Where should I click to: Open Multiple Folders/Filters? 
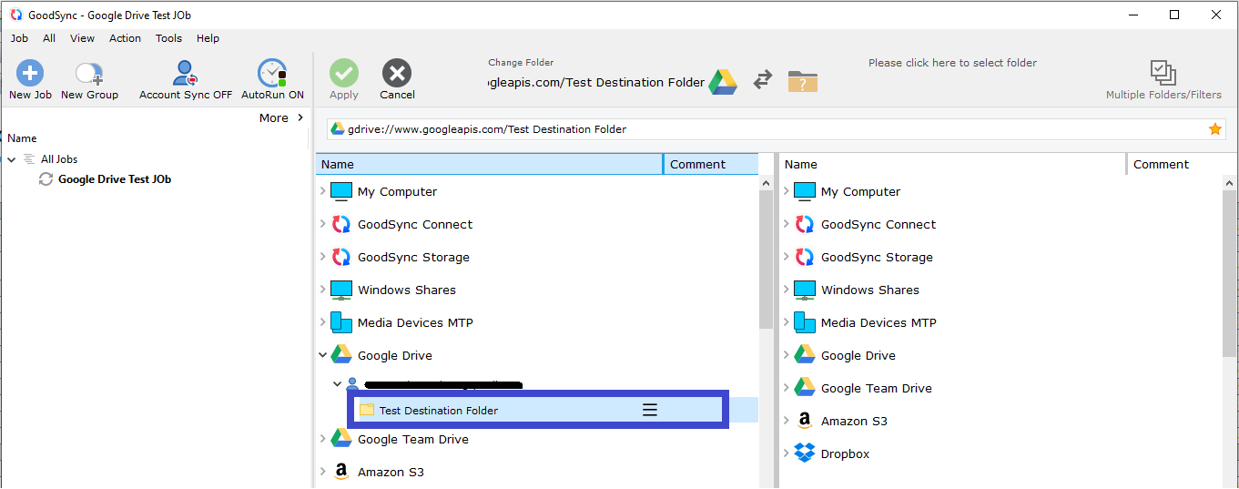pos(1163,74)
